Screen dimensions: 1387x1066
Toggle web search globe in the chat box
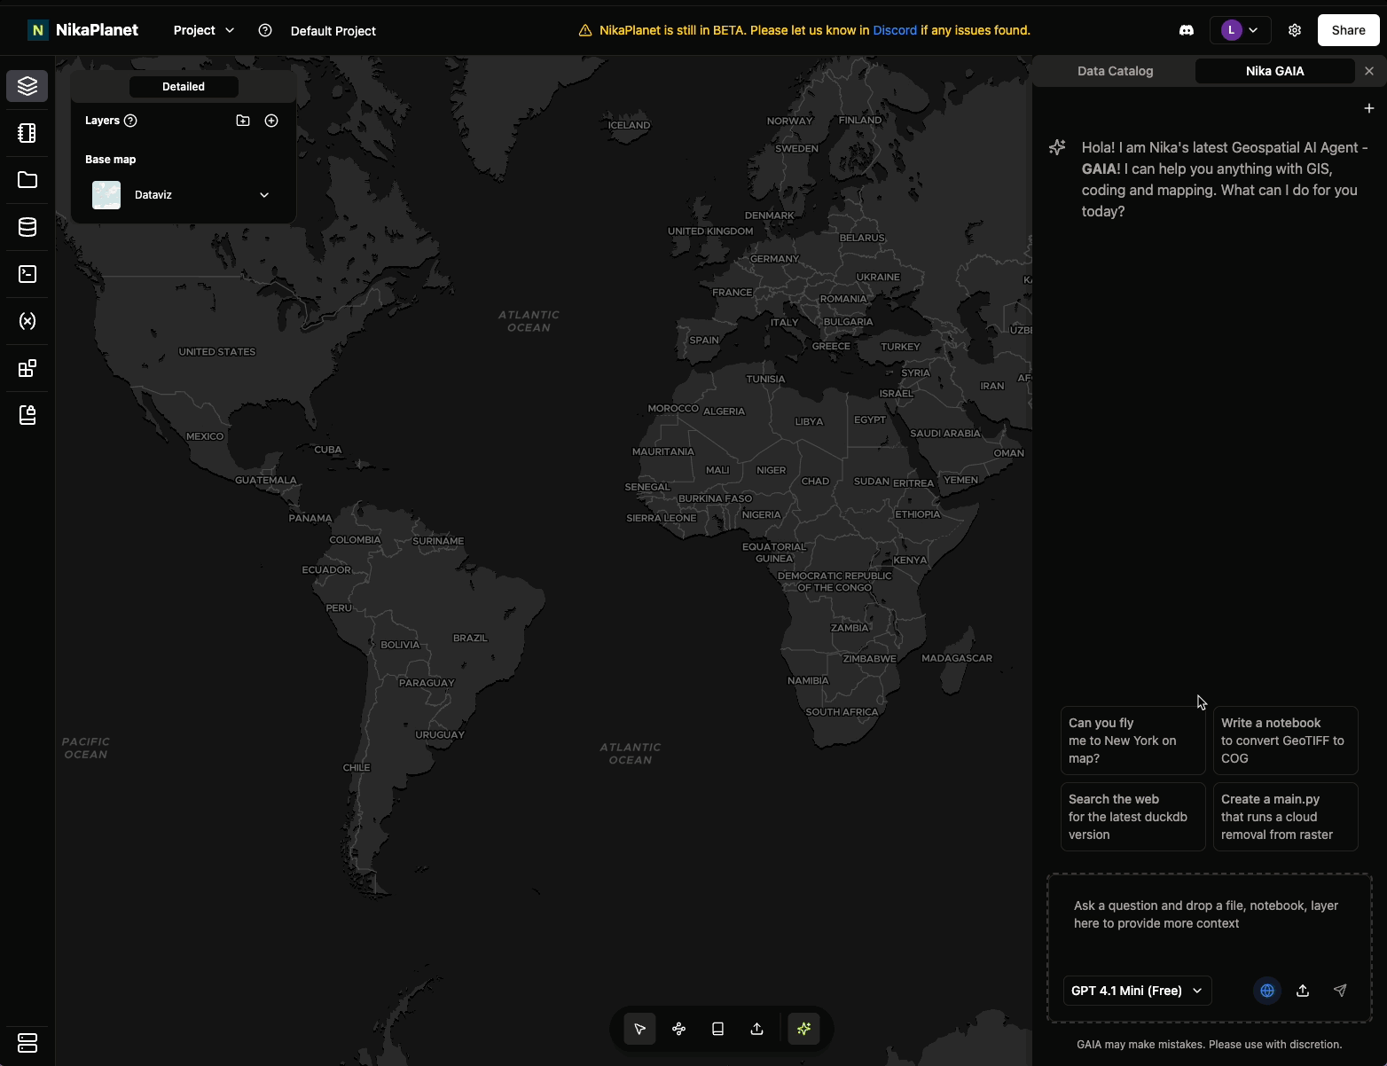[1267, 991]
